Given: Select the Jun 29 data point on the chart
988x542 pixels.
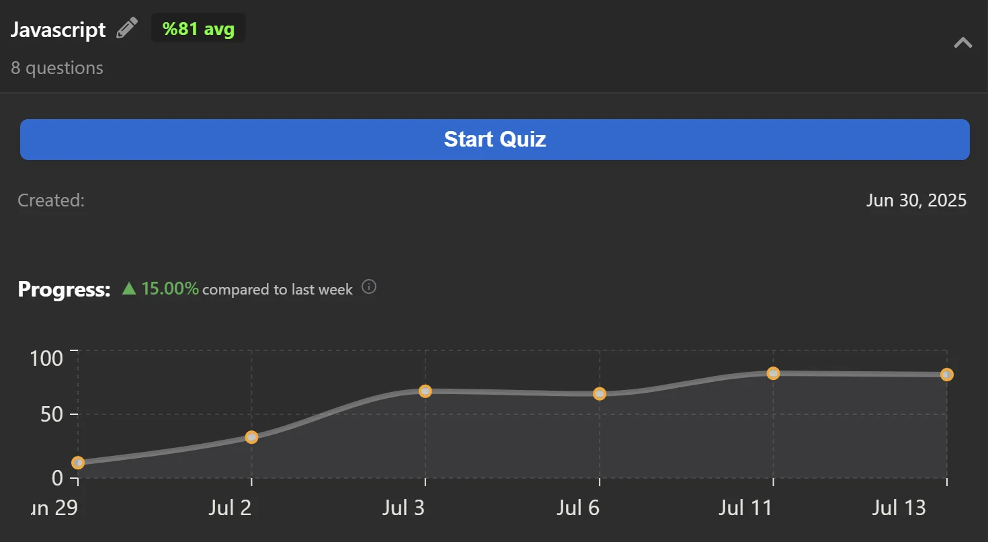Looking at the screenshot, I should (78, 463).
